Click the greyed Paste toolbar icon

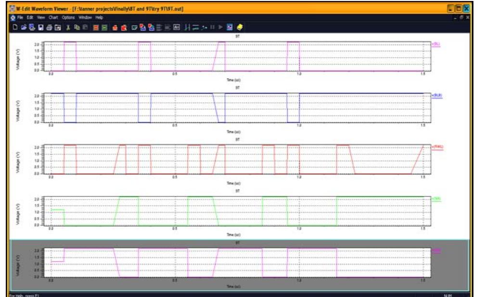tap(85, 27)
